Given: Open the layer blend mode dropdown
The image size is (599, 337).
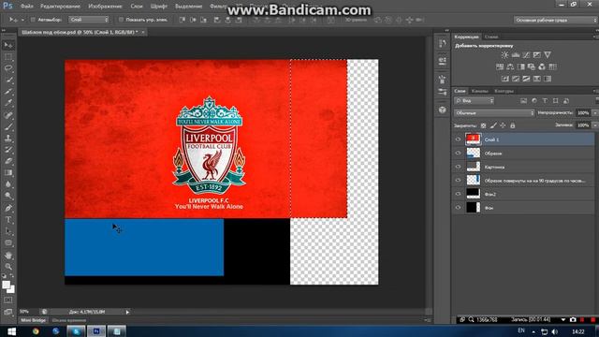Looking at the screenshot, I should [494, 113].
